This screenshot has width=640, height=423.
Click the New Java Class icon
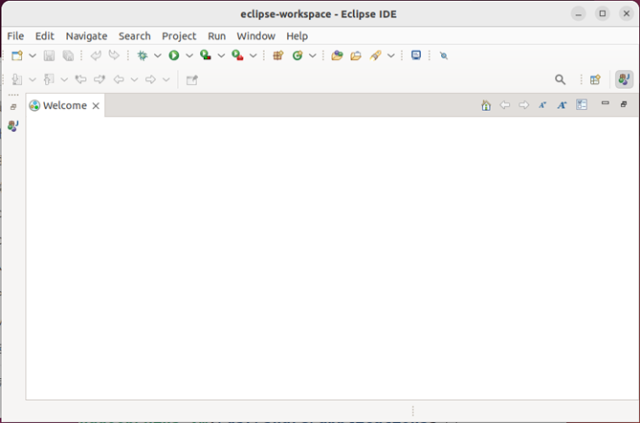298,56
